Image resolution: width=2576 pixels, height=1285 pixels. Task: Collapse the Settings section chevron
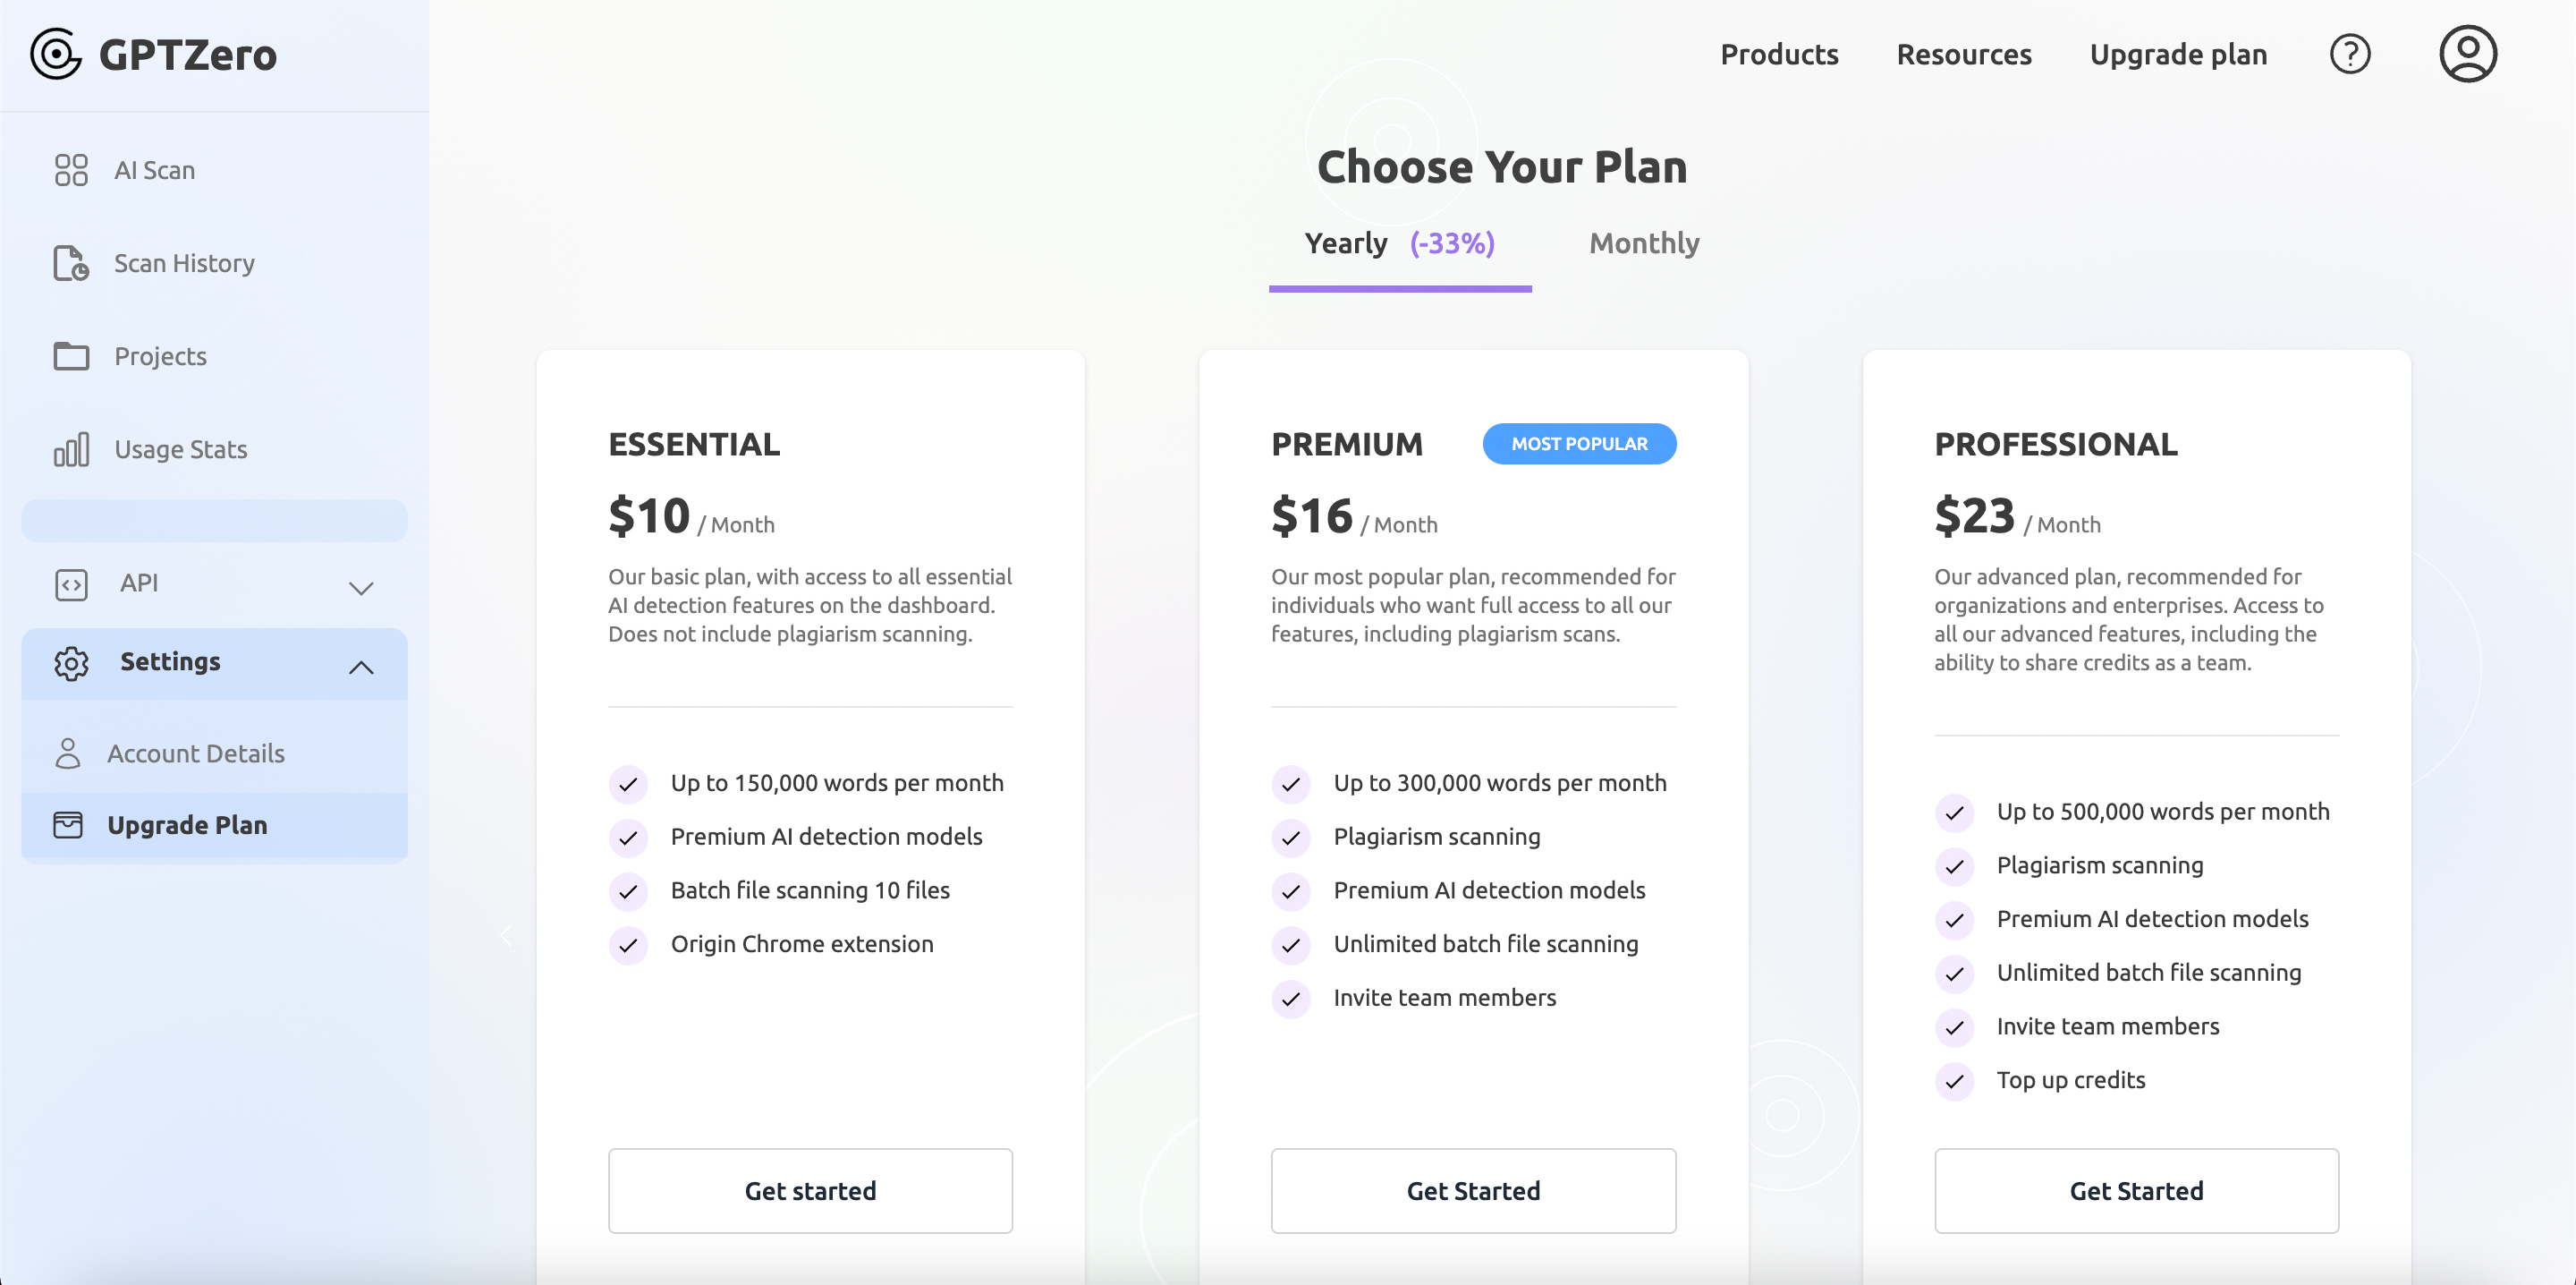[x=361, y=667]
